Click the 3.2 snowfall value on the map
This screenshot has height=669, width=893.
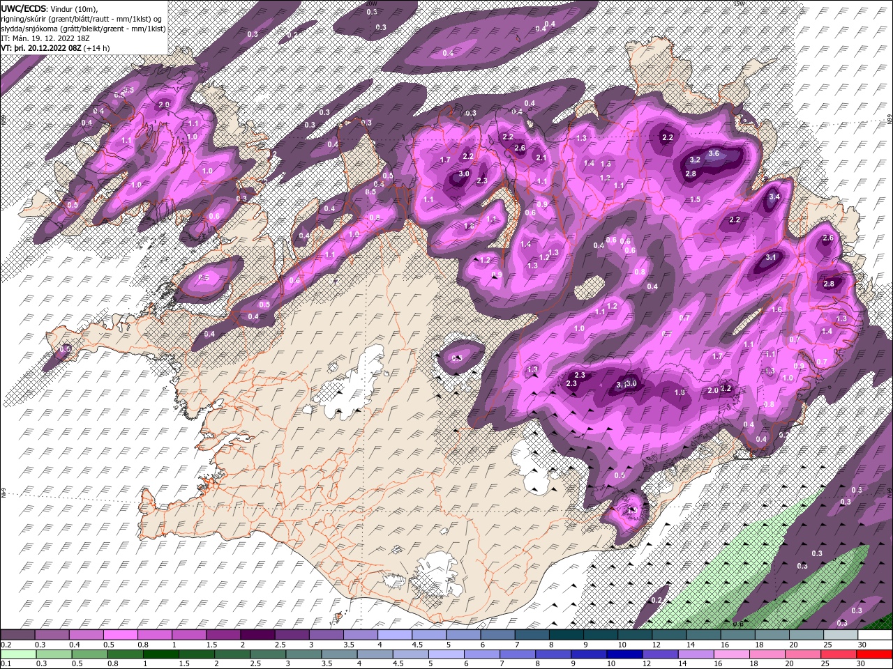point(695,160)
